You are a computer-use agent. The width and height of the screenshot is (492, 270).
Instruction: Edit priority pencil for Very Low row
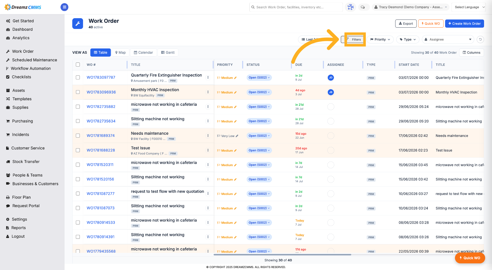(x=237, y=136)
